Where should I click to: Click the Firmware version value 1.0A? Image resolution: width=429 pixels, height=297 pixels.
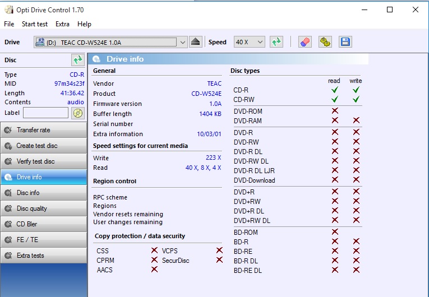215,104
